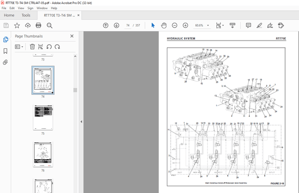Close the Page Thumbnails panel
The height and width of the screenshot is (193, 299).
[72, 36]
